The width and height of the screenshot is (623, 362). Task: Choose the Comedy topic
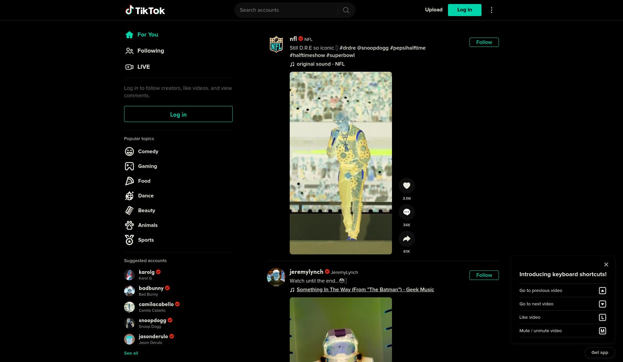[148, 152]
